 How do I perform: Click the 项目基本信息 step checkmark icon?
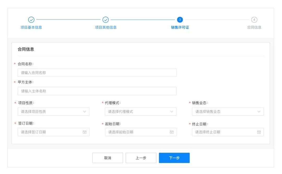(31, 20)
